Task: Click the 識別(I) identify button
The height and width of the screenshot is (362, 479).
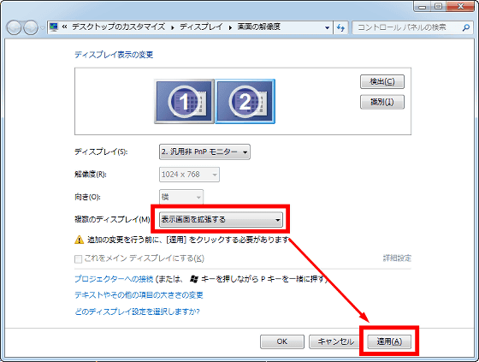Action: [x=382, y=102]
